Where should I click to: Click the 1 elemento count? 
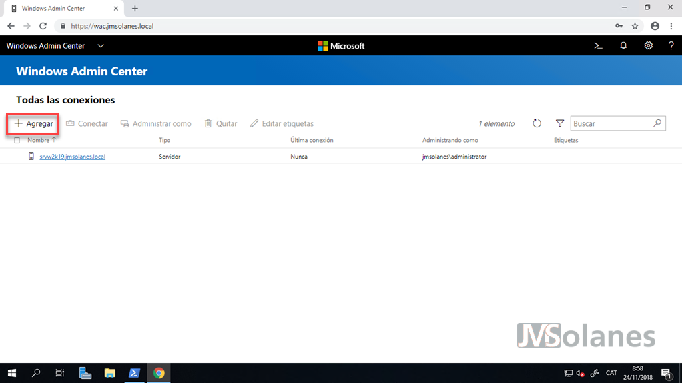[x=496, y=124]
